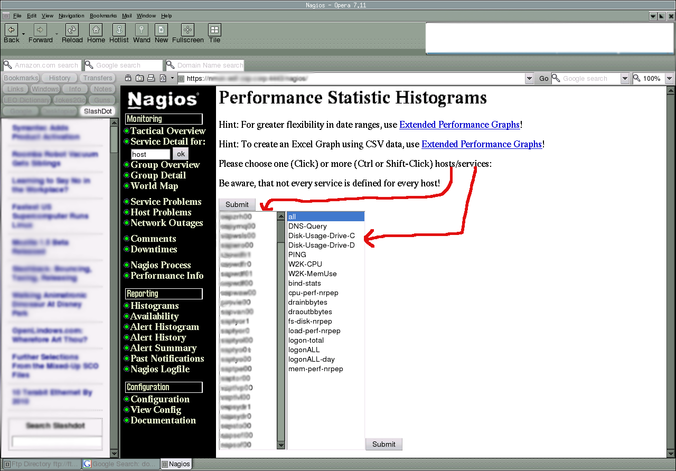The image size is (676, 471).
Task: Open the Tactical Overview link
Action: coord(168,131)
